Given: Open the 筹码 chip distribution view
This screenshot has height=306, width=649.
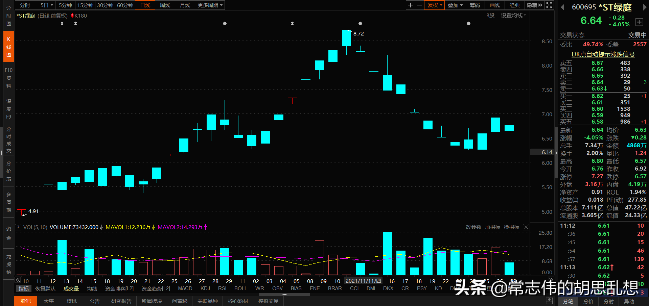Looking at the screenshot, I should pos(474,5).
